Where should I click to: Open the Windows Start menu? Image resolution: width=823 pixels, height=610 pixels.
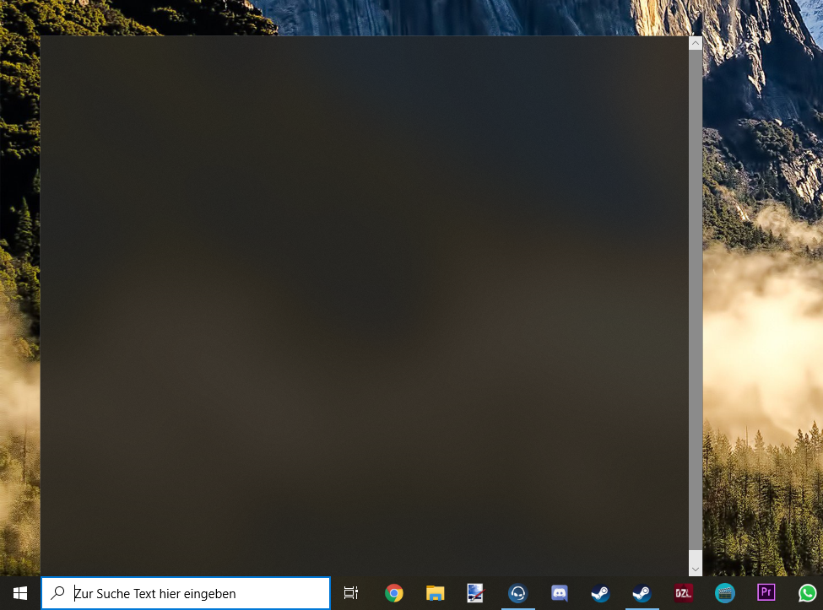19,593
